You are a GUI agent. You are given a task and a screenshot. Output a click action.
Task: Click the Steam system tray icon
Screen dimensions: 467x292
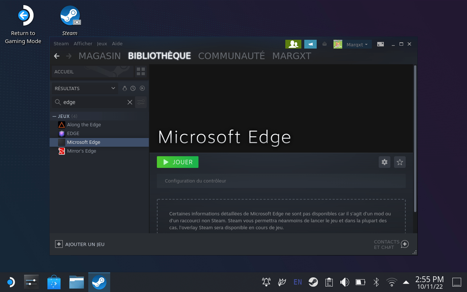(x=313, y=282)
